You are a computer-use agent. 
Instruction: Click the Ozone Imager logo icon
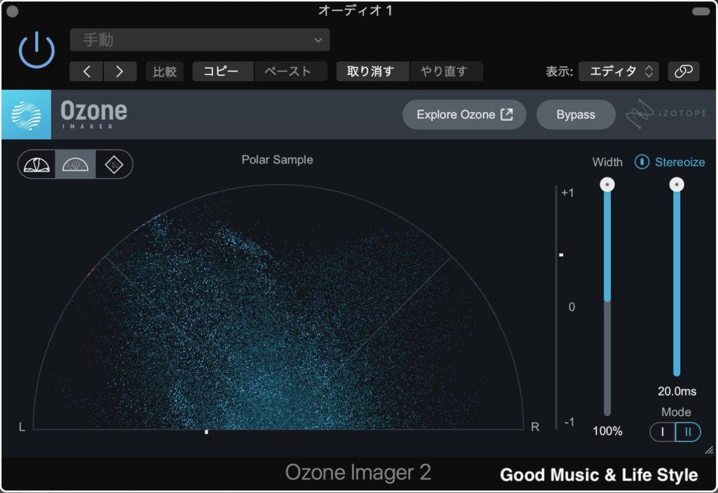[27, 114]
